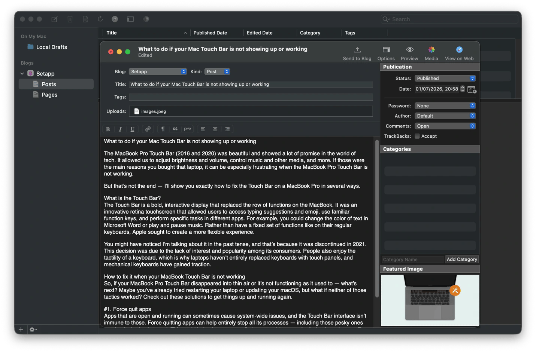
Task: Align text left in editor
Action: click(x=203, y=129)
